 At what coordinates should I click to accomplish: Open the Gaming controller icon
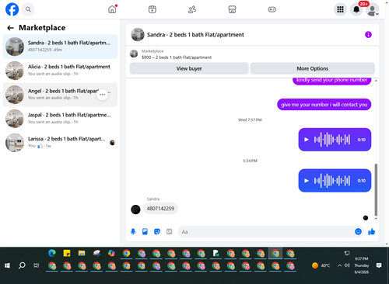[x=272, y=9]
